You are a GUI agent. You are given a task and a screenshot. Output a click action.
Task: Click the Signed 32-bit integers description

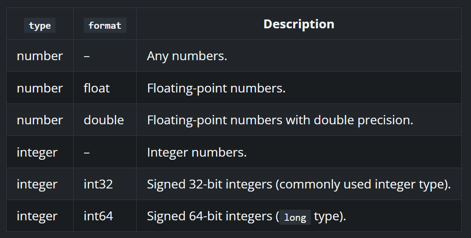(x=299, y=184)
